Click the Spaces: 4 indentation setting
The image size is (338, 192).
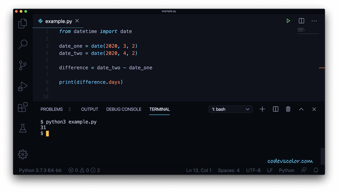(229, 170)
